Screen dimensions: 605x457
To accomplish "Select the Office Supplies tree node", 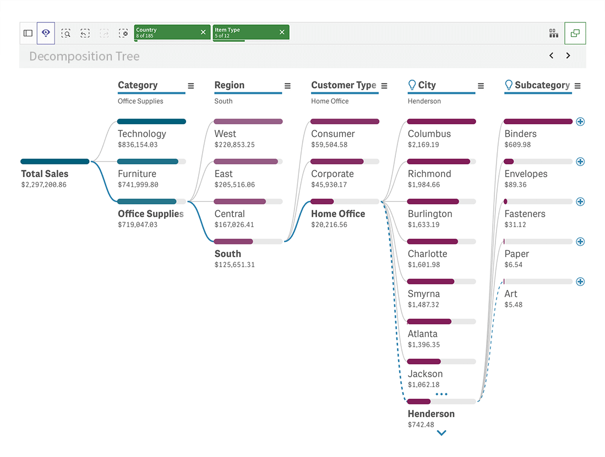I will click(150, 214).
